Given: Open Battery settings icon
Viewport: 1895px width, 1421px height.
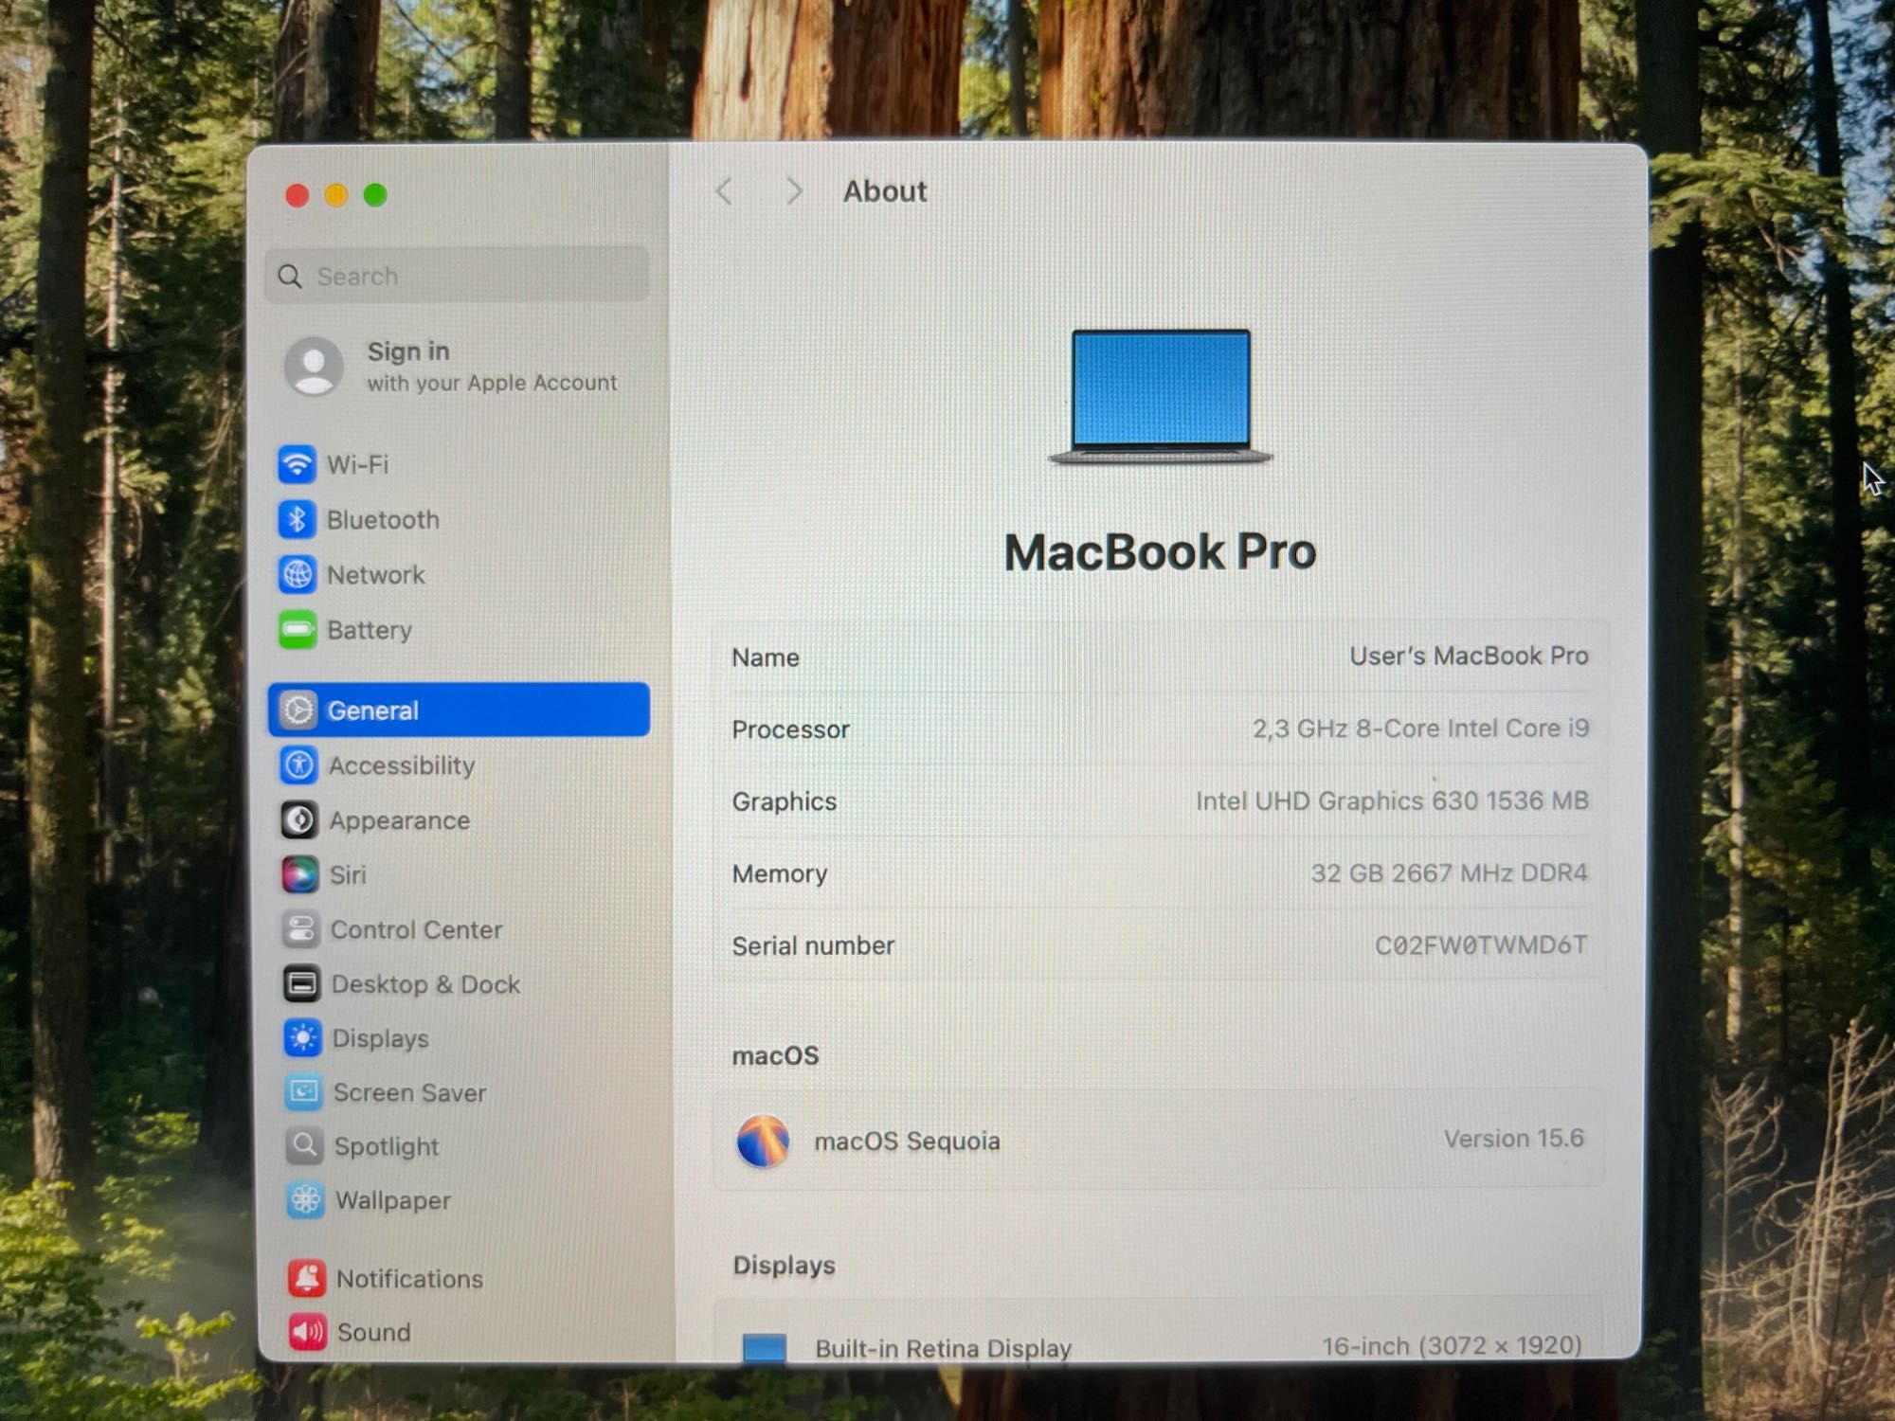Looking at the screenshot, I should pyautogui.click(x=298, y=630).
